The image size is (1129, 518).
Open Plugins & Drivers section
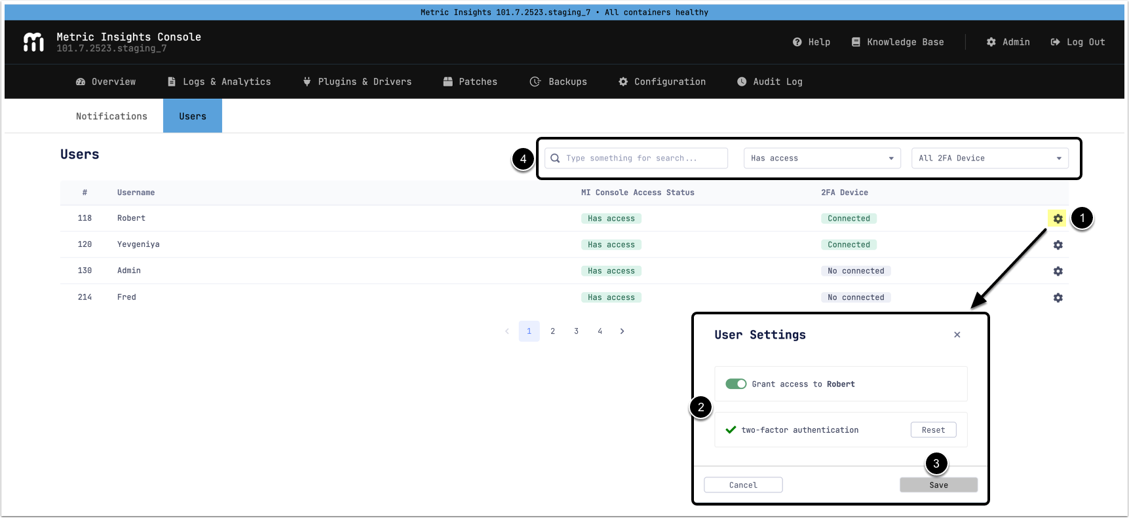click(357, 82)
